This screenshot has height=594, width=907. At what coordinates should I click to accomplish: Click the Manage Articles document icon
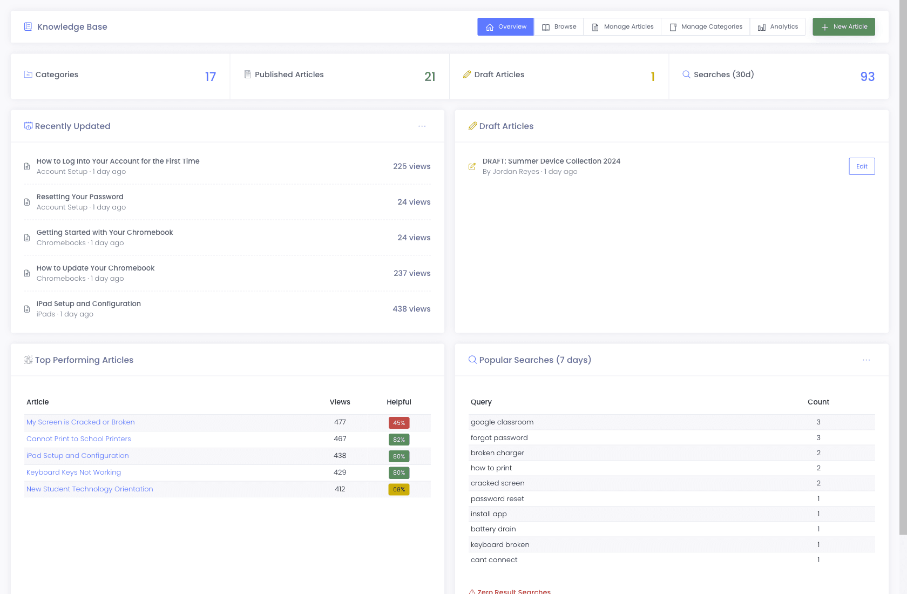click(x=595, y=27)
